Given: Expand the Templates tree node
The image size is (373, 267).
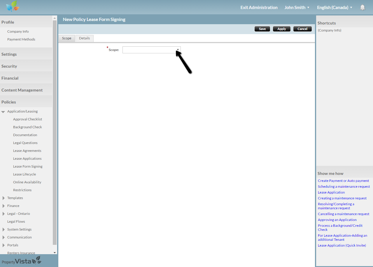Looking at the screenshot, I should click(3, 198).
